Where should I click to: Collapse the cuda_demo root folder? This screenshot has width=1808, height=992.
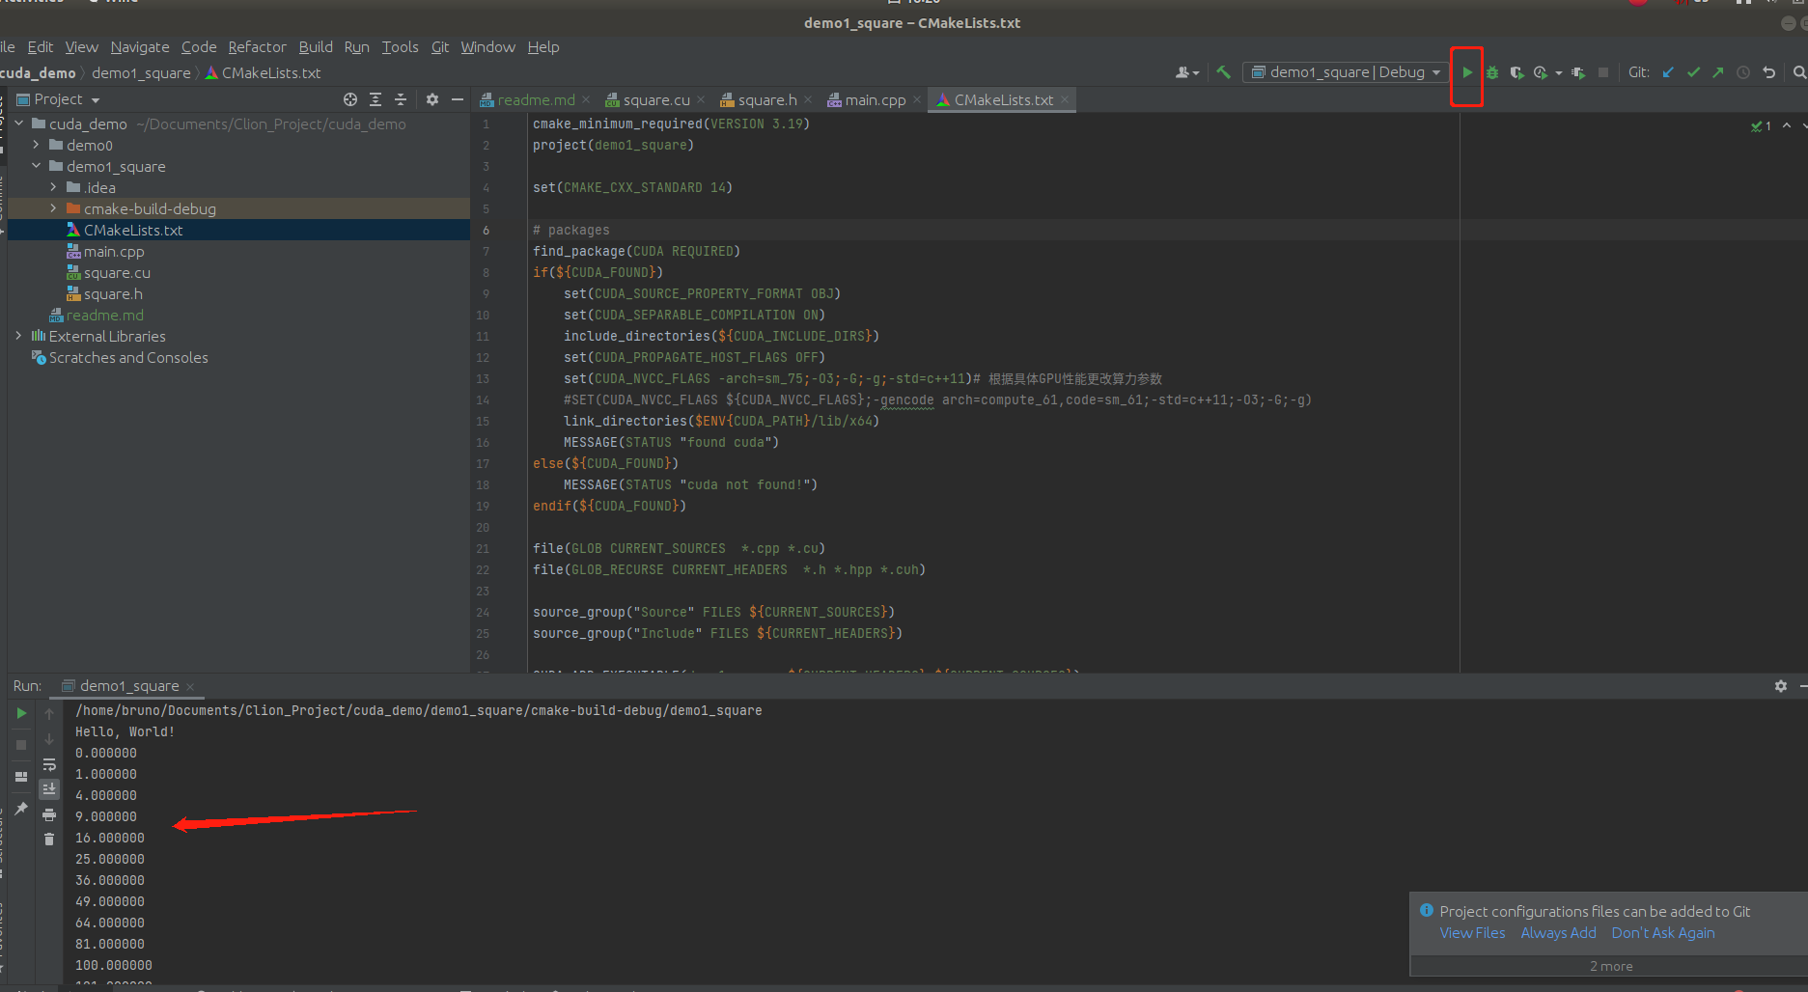[18, 124]
